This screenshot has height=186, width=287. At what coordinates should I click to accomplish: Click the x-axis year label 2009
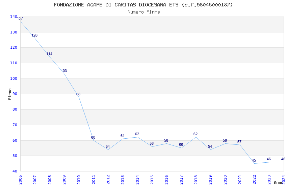point(64,180)
